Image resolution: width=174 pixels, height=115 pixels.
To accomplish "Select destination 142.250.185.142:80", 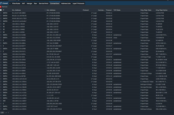I will pos(53,68).
